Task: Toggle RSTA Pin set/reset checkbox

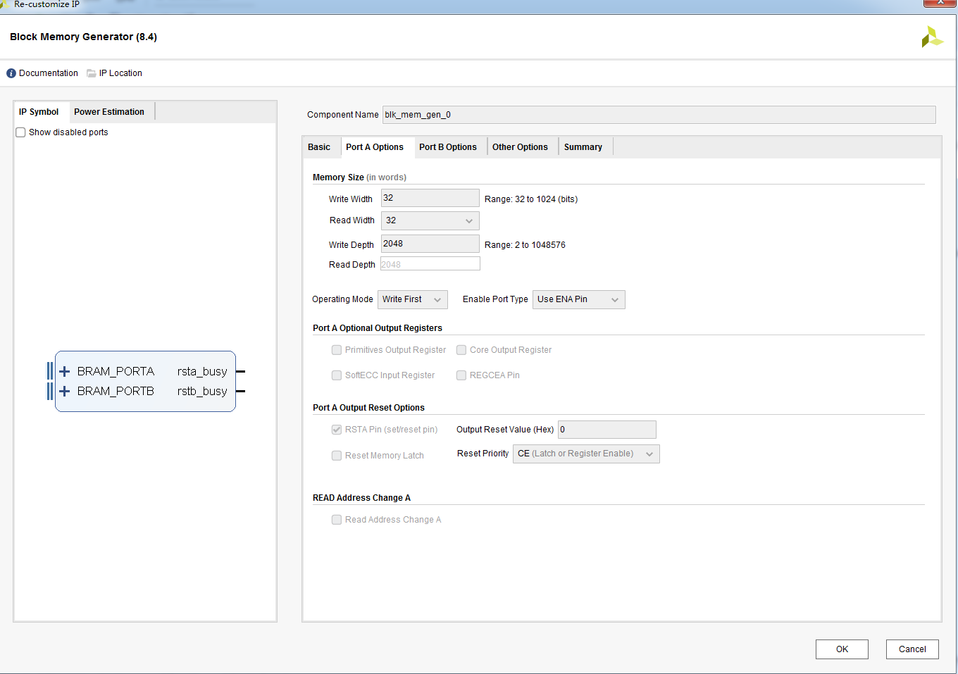Action: 337,430
